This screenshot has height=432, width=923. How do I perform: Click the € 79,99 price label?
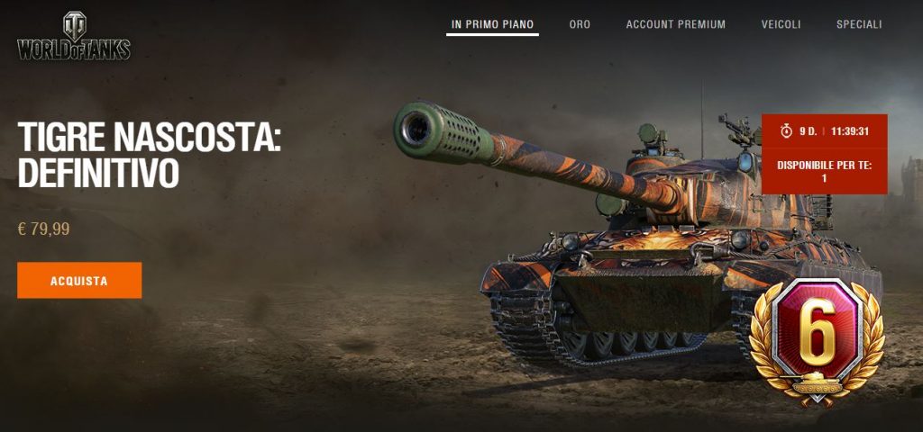coord(43,229)
